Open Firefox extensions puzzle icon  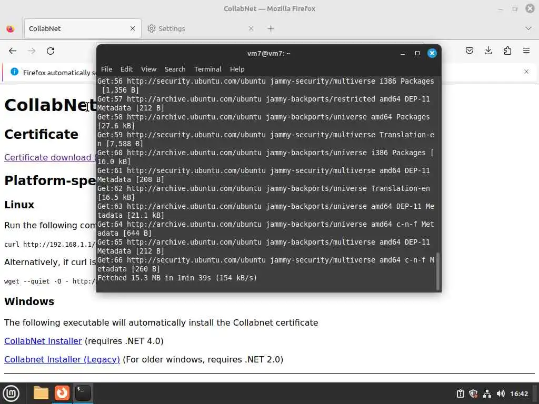coord(507,51)
